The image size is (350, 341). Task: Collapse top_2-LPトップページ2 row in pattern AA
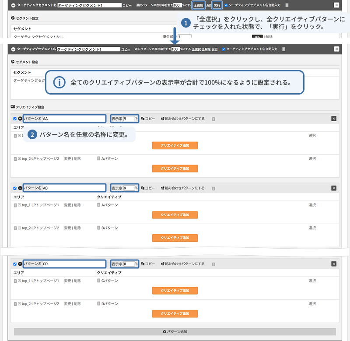[19, 158]
